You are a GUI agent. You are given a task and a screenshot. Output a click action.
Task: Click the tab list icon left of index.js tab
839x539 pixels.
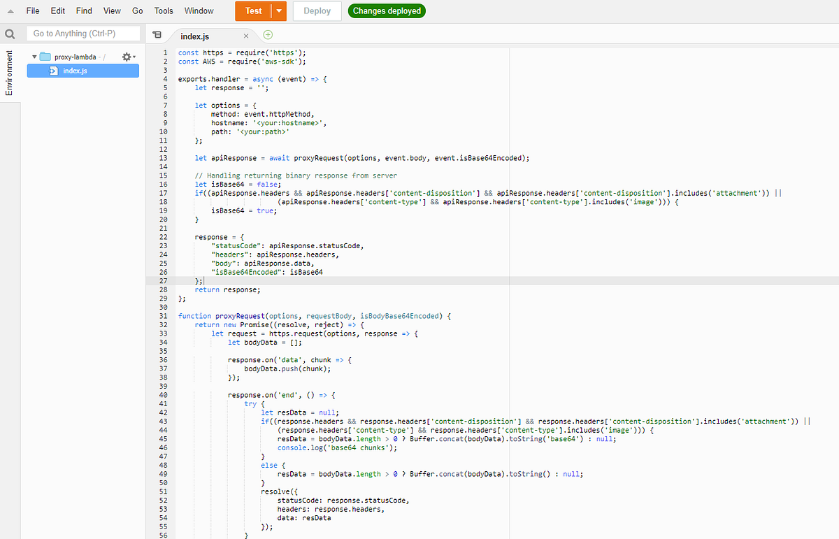tap(157, 35)
